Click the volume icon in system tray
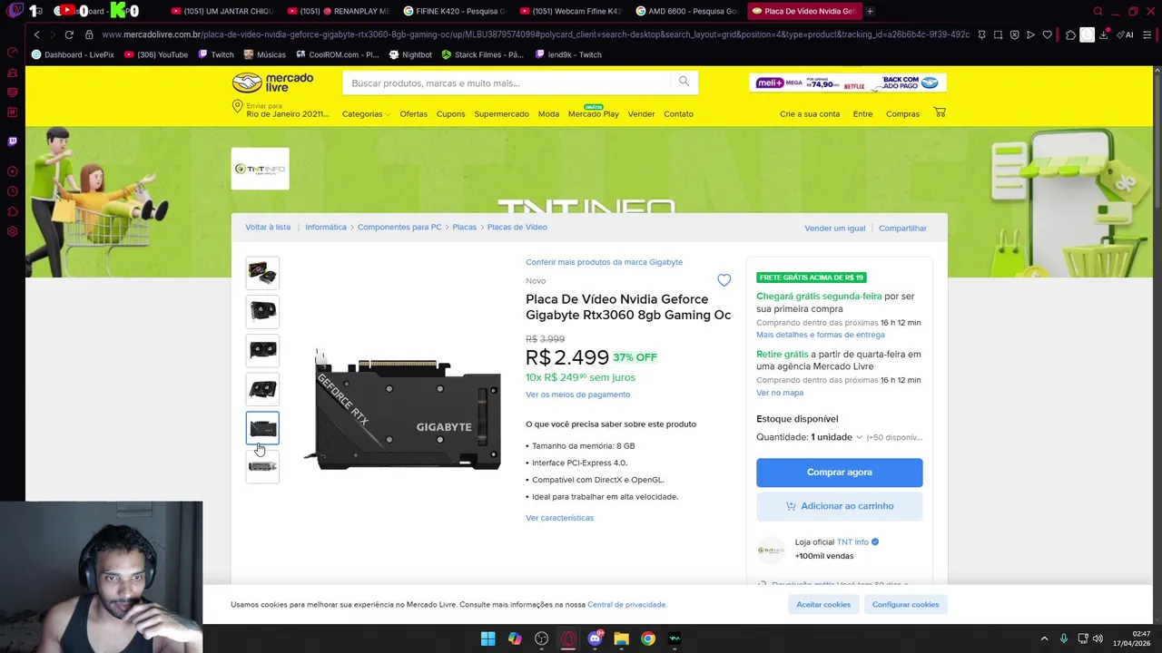 click(x=1098, y=638)
